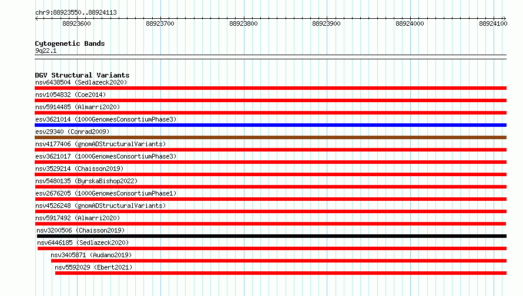Click the 88923800 ruler position
Viewport: 523px width, 296px height.
pos(243,23)
